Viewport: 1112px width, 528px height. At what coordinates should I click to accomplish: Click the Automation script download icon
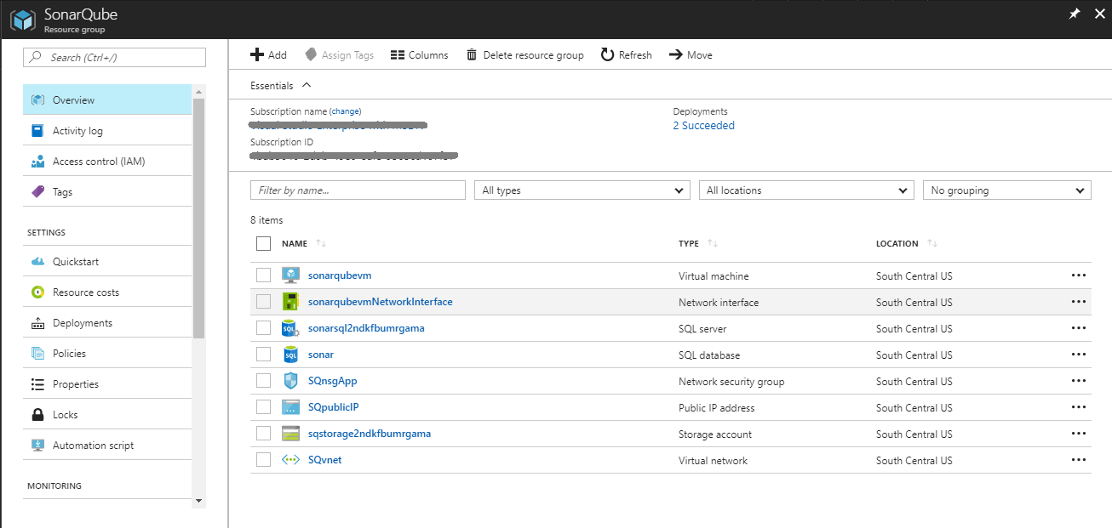click(x=37, y=446)
